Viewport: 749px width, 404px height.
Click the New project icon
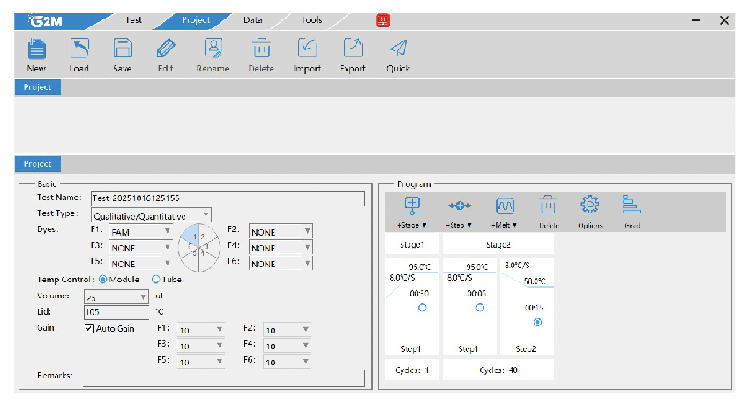click(x=36, y=49)
